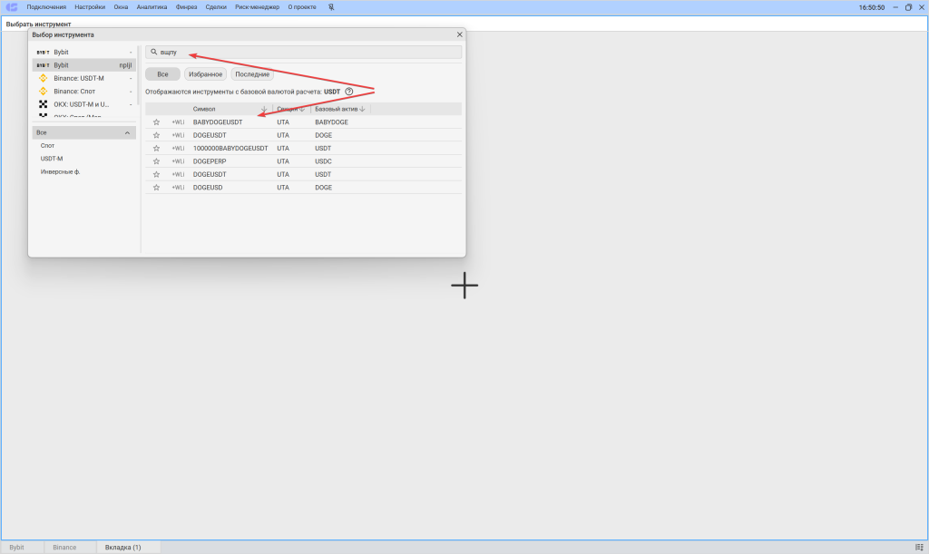929x554 pixels.
Task: Select the 1000000BABYDOGEUSDT symbol
Action: pos(230,148)
